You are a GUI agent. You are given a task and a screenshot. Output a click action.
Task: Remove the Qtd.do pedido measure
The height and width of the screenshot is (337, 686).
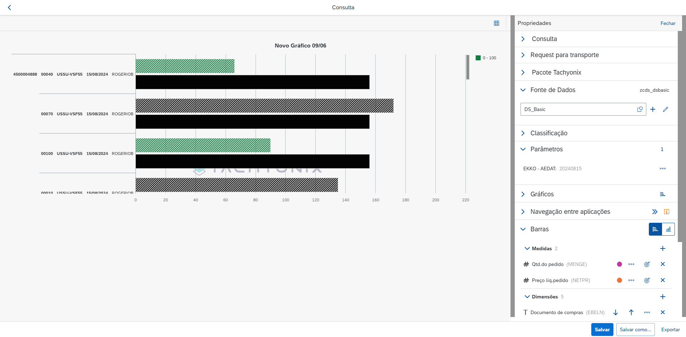tap(662, 264)
